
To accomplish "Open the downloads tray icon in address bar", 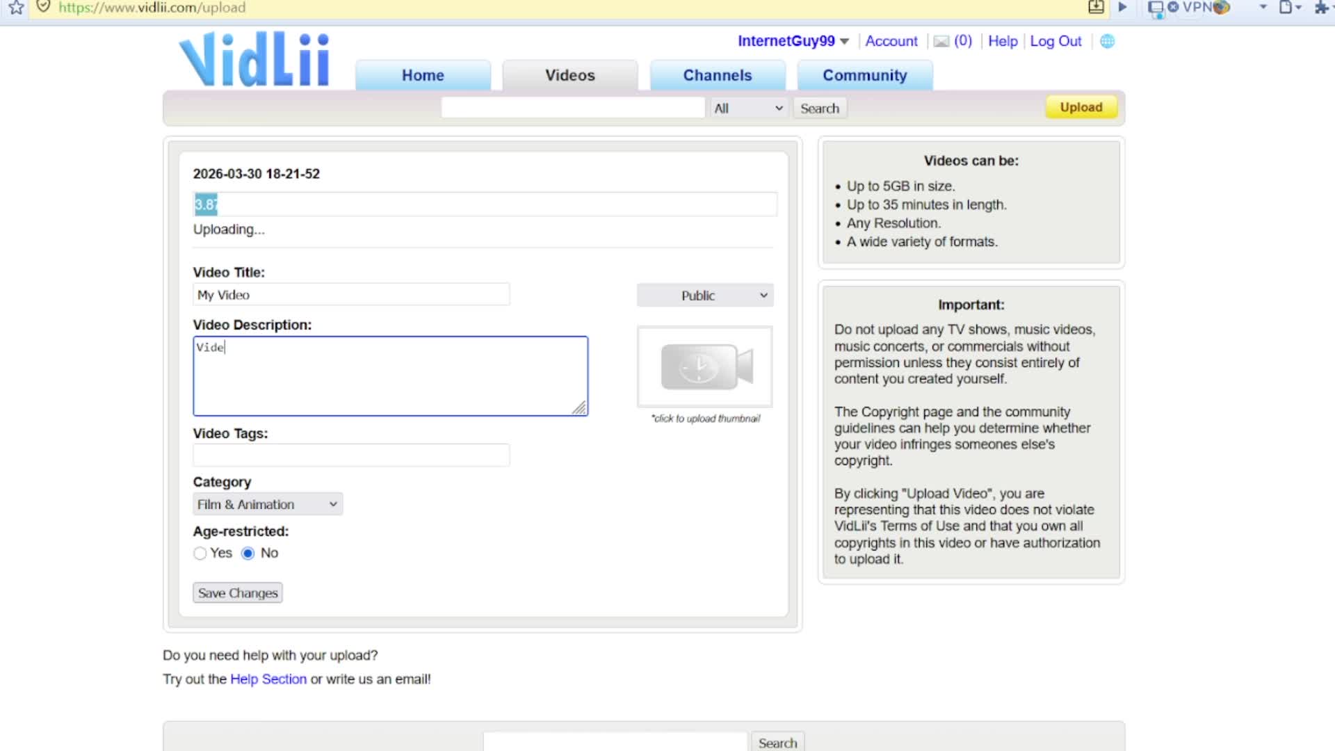I will tap(1096, 7).
